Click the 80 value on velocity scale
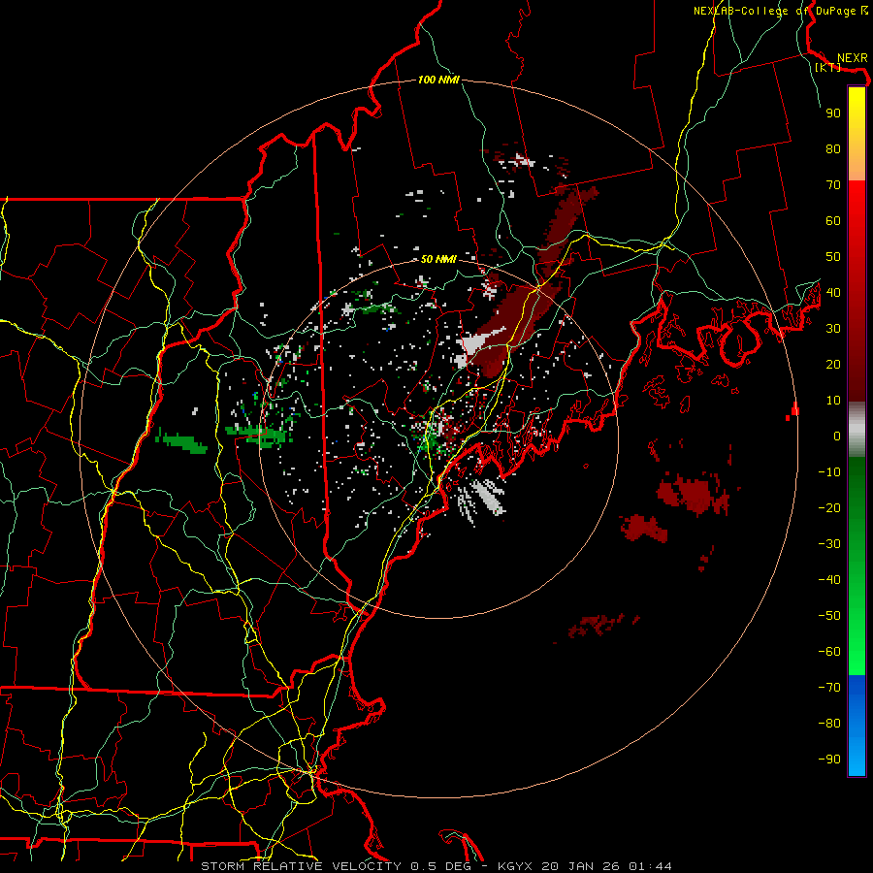Screen dimensions: 873x873 click(833, 148)
